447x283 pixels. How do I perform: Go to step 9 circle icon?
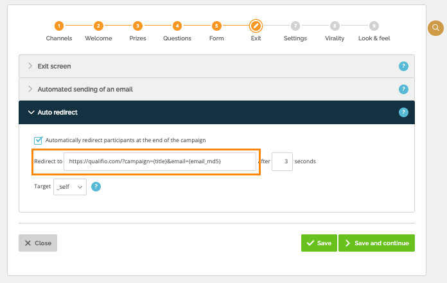374,26
